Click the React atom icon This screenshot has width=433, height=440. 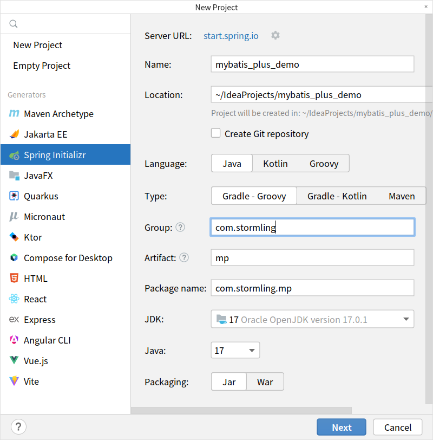coord(14,299)
